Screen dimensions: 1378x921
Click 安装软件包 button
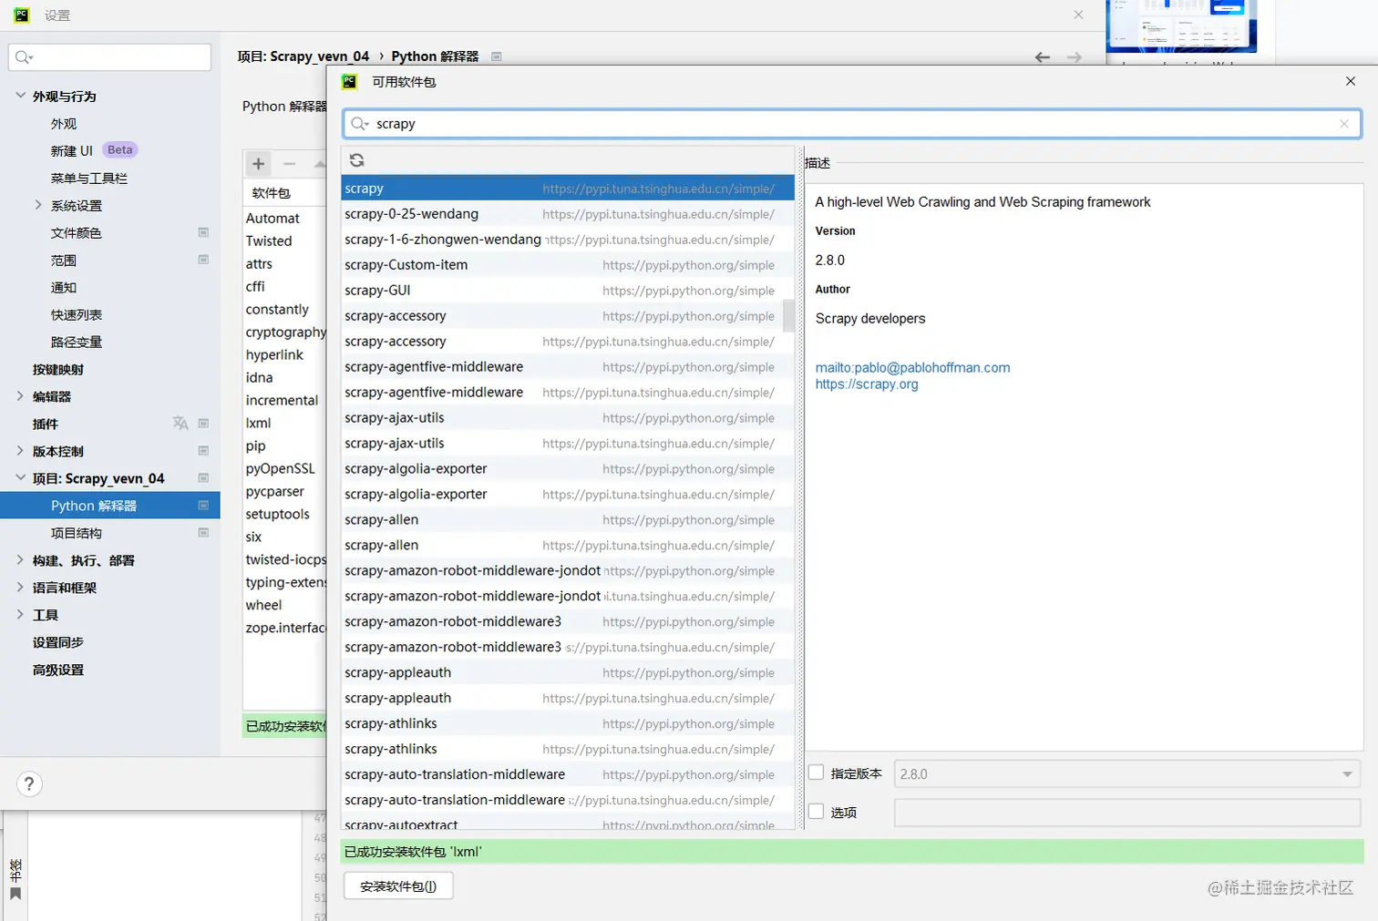tap(398, 886)
